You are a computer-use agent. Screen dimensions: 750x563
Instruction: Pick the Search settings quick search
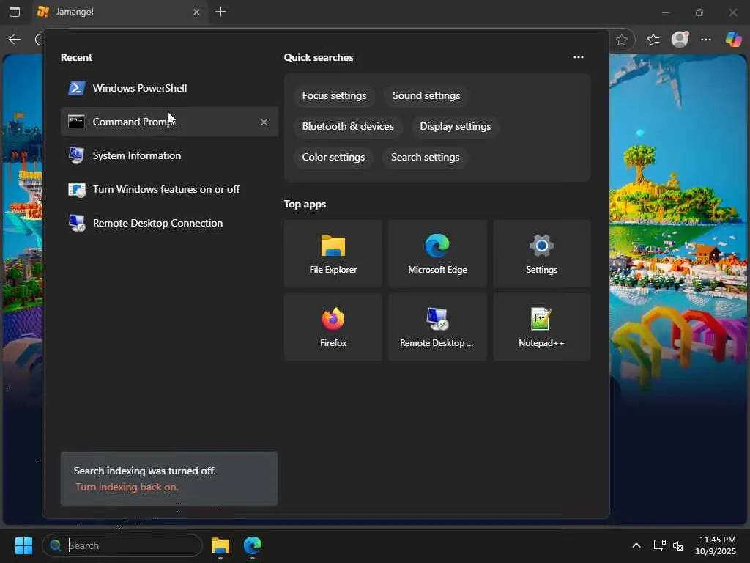(x=426, y=157)
